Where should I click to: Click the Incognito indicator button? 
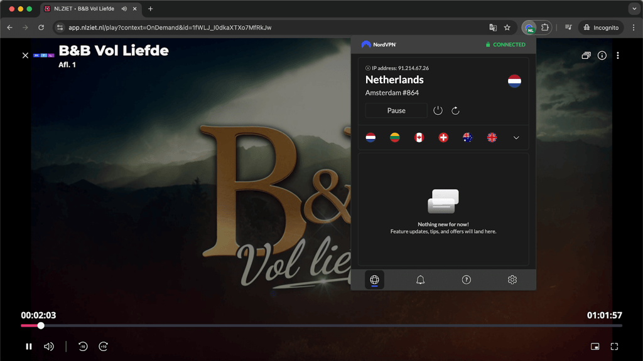(x=601, y=28)
